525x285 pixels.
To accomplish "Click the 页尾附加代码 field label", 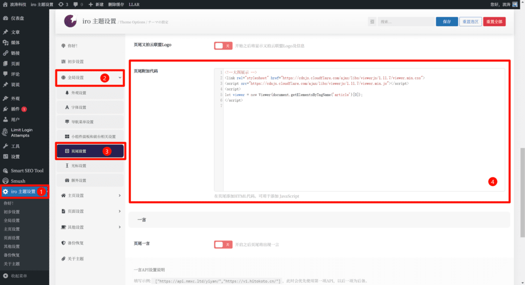I will click(146, 71).
